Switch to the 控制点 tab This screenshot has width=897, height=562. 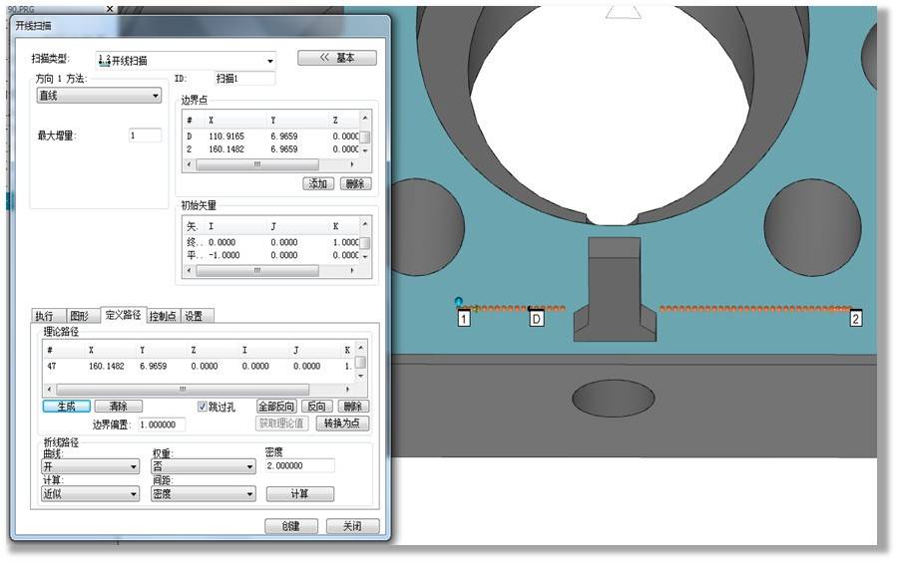click(163, 316)
